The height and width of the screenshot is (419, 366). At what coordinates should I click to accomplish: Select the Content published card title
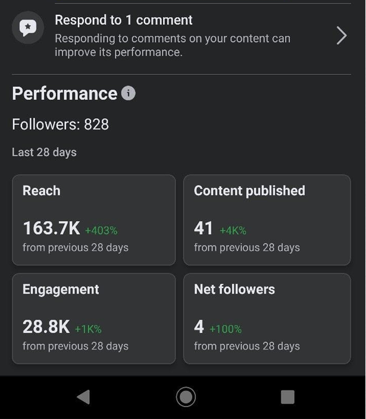coord(249,191)
